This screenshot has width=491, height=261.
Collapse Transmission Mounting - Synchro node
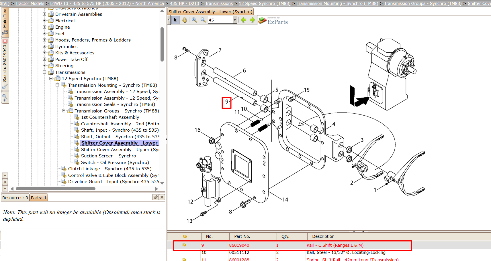(57, 85)
